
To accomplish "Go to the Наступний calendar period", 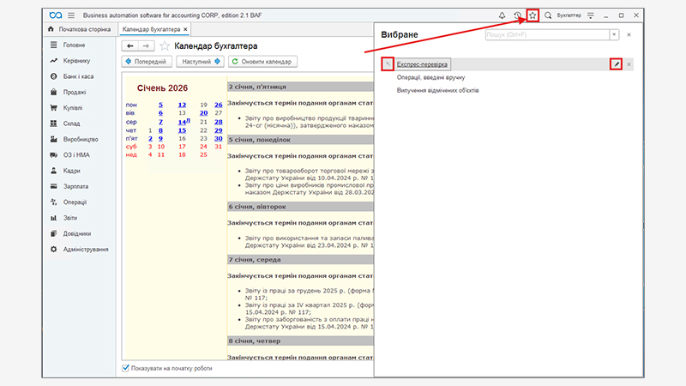I will [x=200, y=62].
